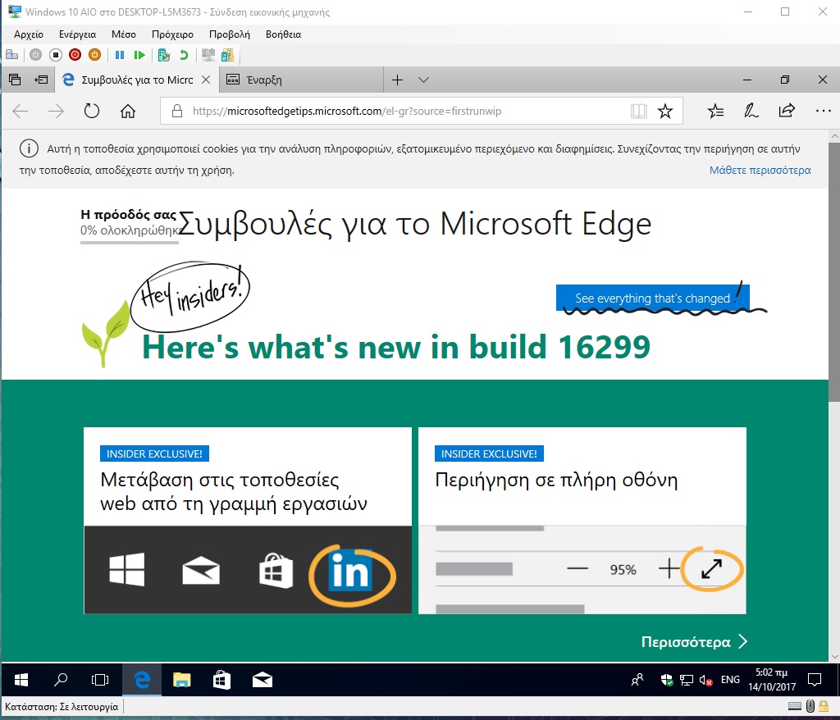Click the cookie notice info icon

tap(29, 148)
